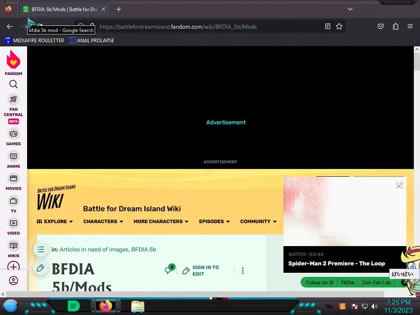The height and width of the screenshot is (315, 420).
Task: Close the BFDIA 5b/Mods browser tab
Action: tap(103, 9)
